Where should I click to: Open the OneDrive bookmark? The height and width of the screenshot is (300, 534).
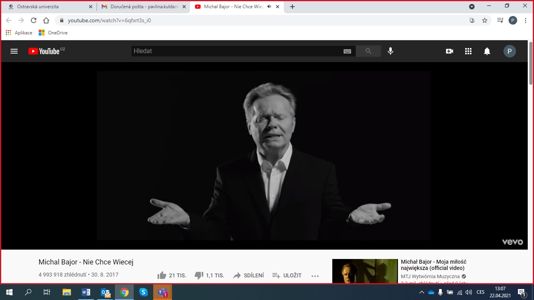53,33
